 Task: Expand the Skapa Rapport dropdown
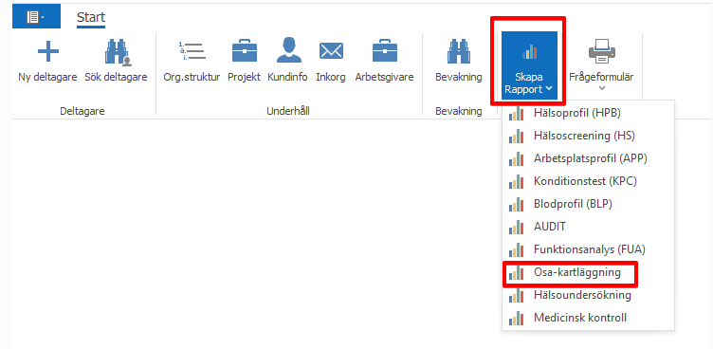click(x=529, y=65)
